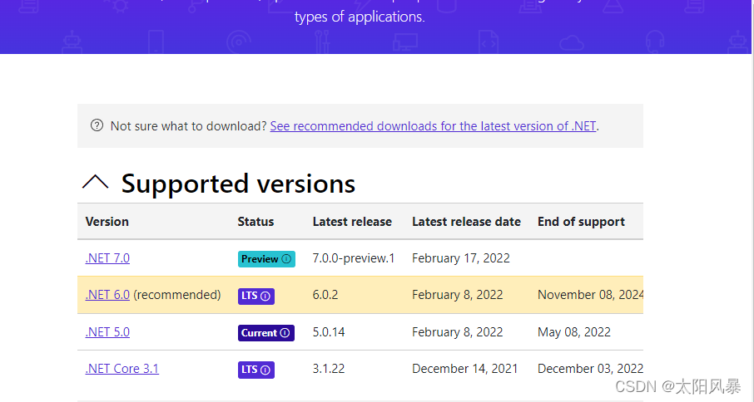The height and width of the screenshot is (402, 754).
Task: Open the .NET 7.0 download link
Action: (x=107, y=258)
